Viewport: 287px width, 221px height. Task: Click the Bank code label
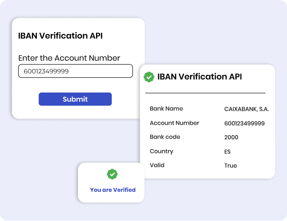click(x=165, y=137)
